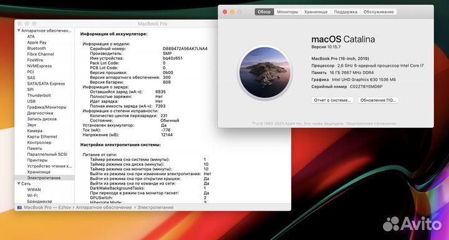Select Карты Ethernet in the sidebar
The width and height of the screenshot is (449, 240).
42,137
